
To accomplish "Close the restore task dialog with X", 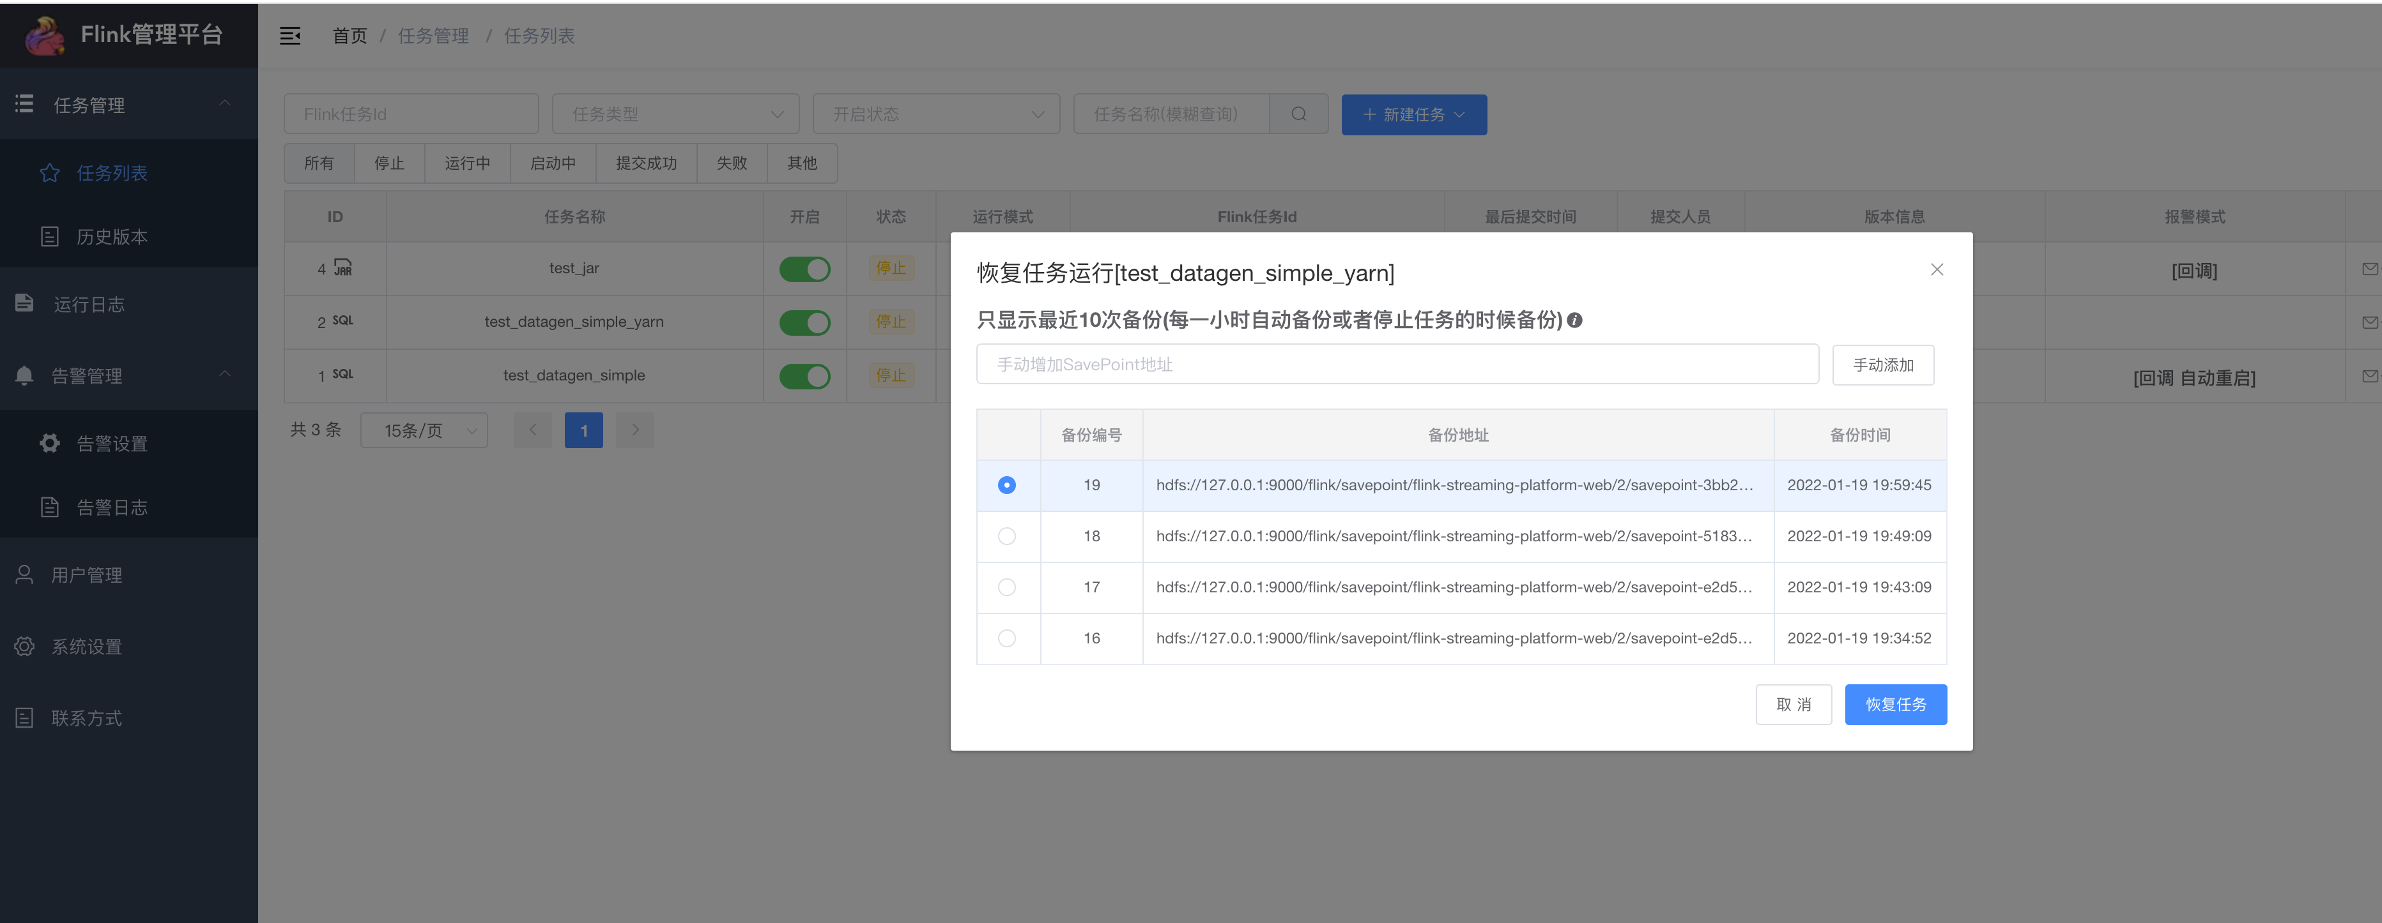I will click(1936, 269).
